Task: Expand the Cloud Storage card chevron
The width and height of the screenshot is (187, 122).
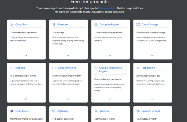Action: pyautogui.click(x=152, y=56)
